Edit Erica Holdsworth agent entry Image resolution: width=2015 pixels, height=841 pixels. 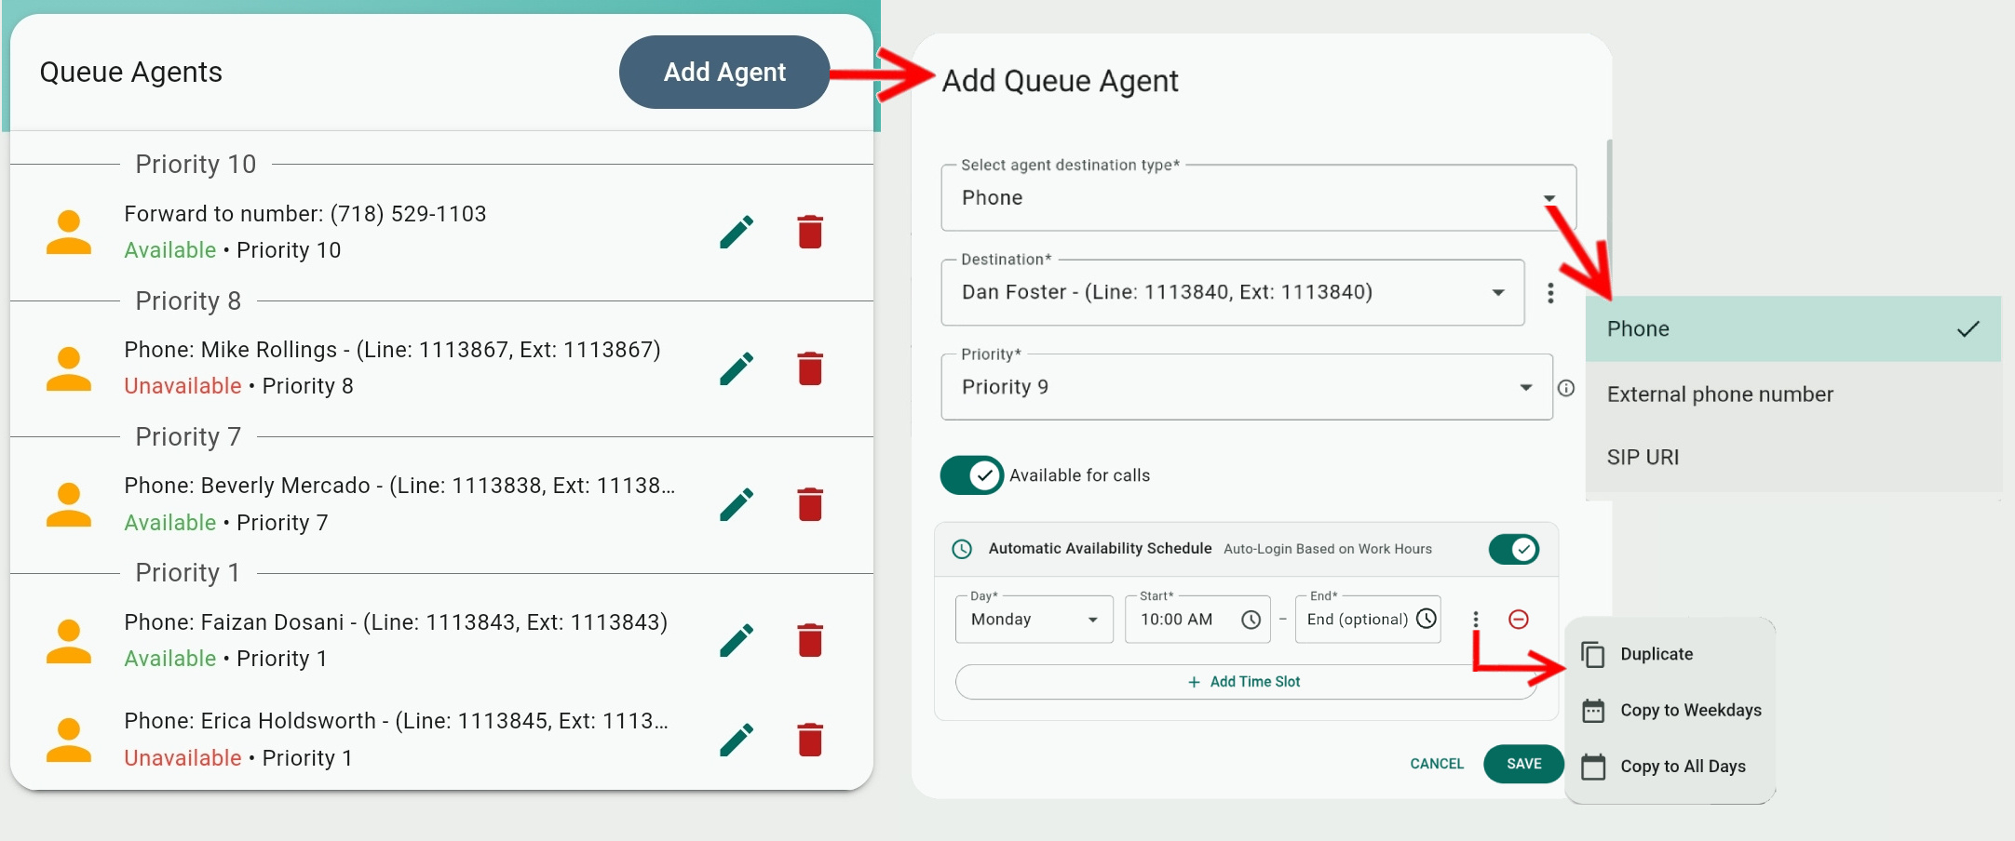coord(737,740)
